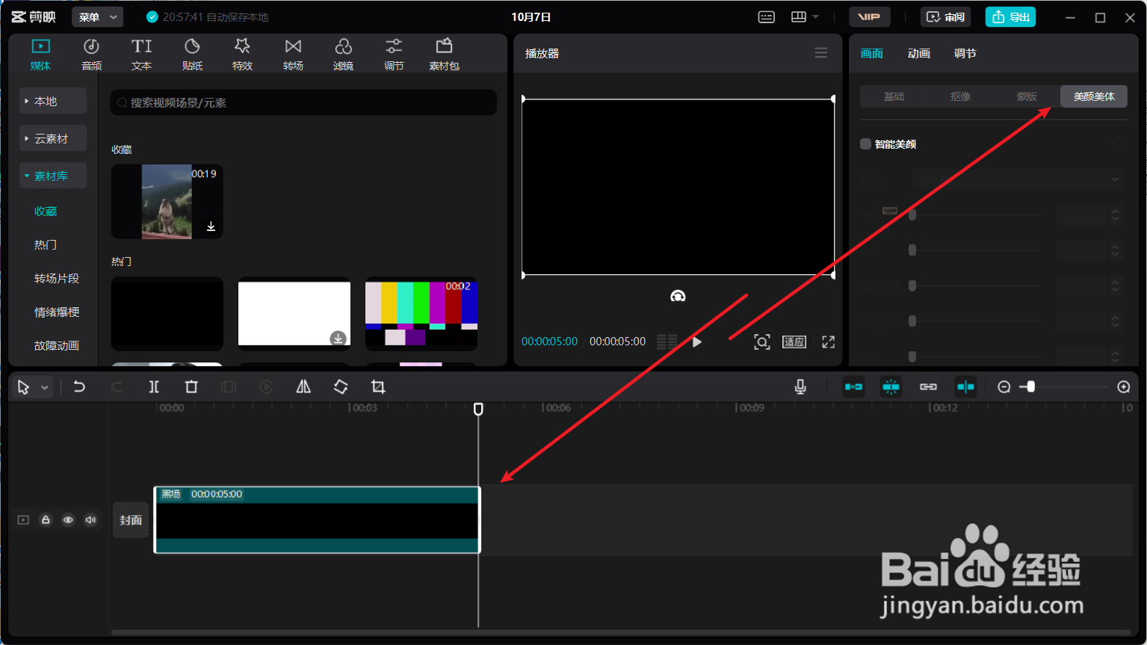The height and width of the screenshot is (645, 1147).
Task: Click the split clip tool
Action: [x=154, y=386]
